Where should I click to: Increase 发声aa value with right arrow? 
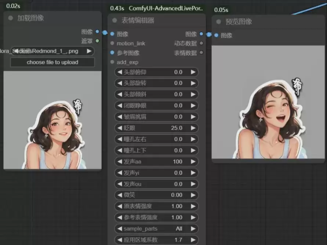click(193, 161)
